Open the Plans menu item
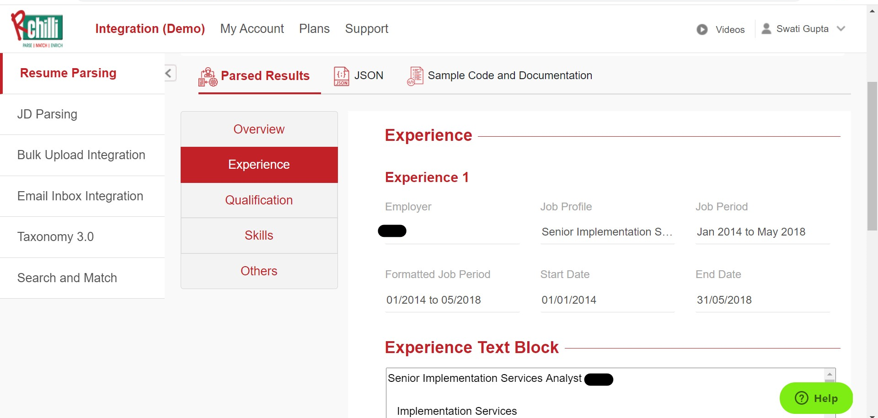Image resolution: width=878 pixels, height=418 pixels. click(314, 29)
